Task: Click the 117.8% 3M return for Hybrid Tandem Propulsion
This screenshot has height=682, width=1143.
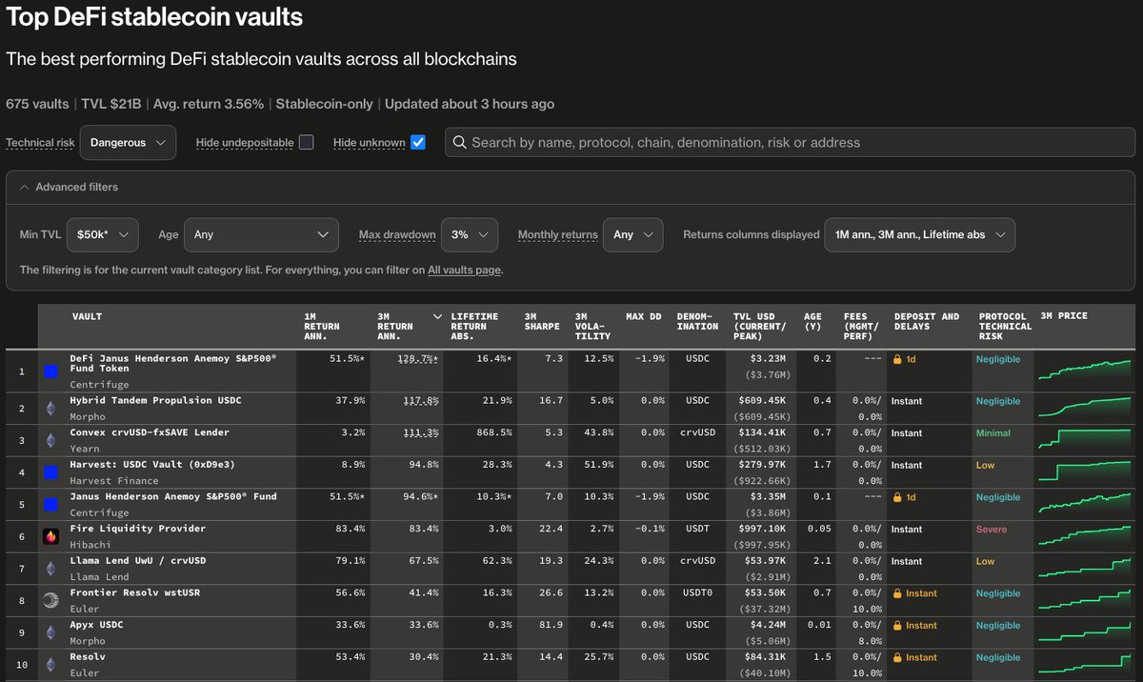Action: (x=420, y=401)
